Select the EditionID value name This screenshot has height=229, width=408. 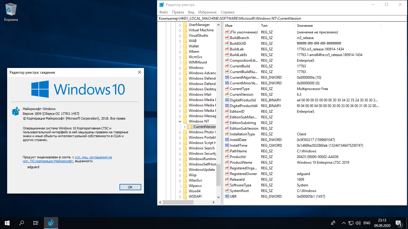[237, 112]
